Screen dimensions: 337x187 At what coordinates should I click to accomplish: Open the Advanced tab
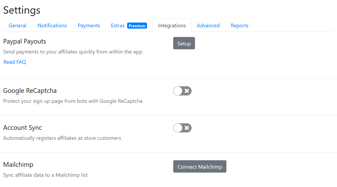click(x=208, y=25)
